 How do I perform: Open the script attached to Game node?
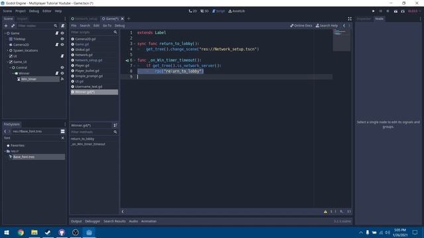[57, 33]
